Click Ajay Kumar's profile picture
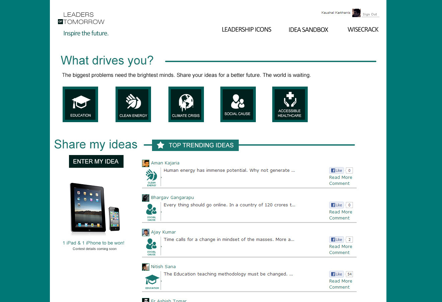The image size is (442, 302). pos(146,233)
